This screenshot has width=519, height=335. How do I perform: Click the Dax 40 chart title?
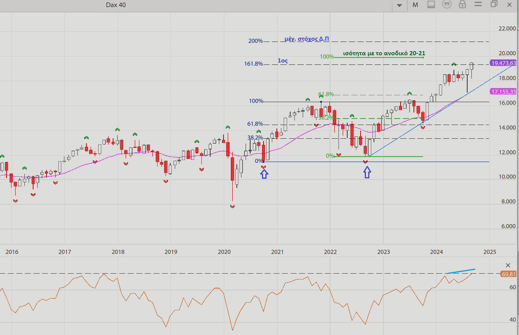[116, 5]
